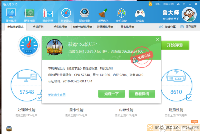The image size is (200, 134).
Task: Click the processor monitor CPU icon
Action: point(27,76)
